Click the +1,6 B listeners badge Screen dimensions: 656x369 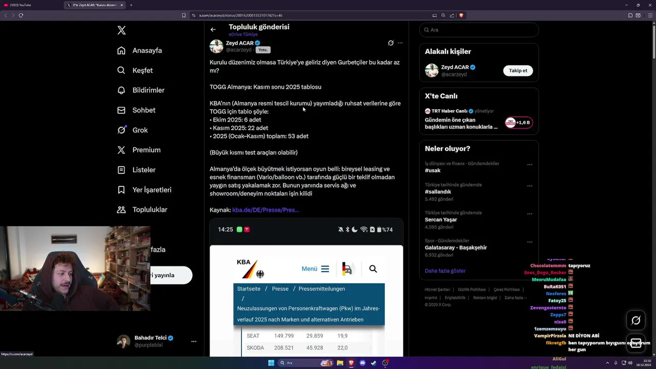519,122
